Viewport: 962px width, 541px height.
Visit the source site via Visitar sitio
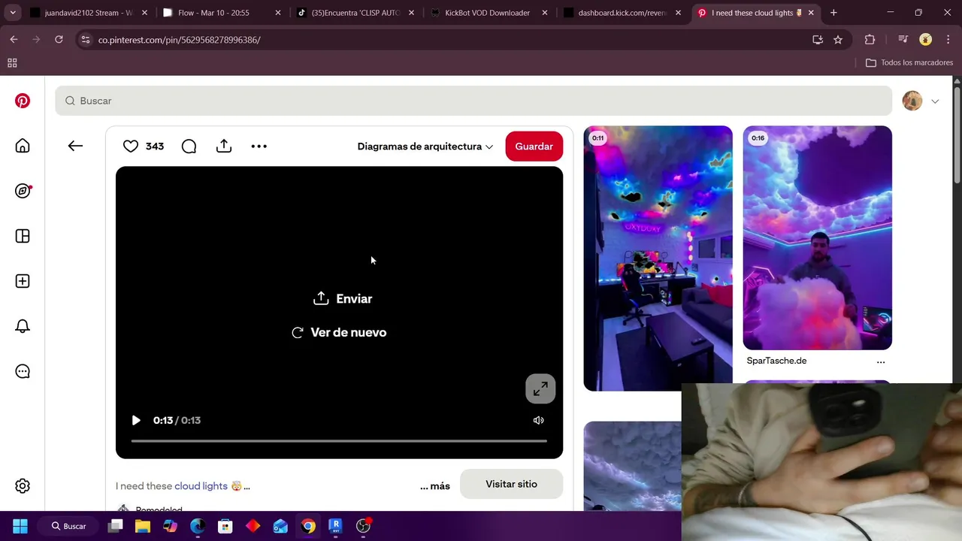pyautogui.click(x=511, y=484)
